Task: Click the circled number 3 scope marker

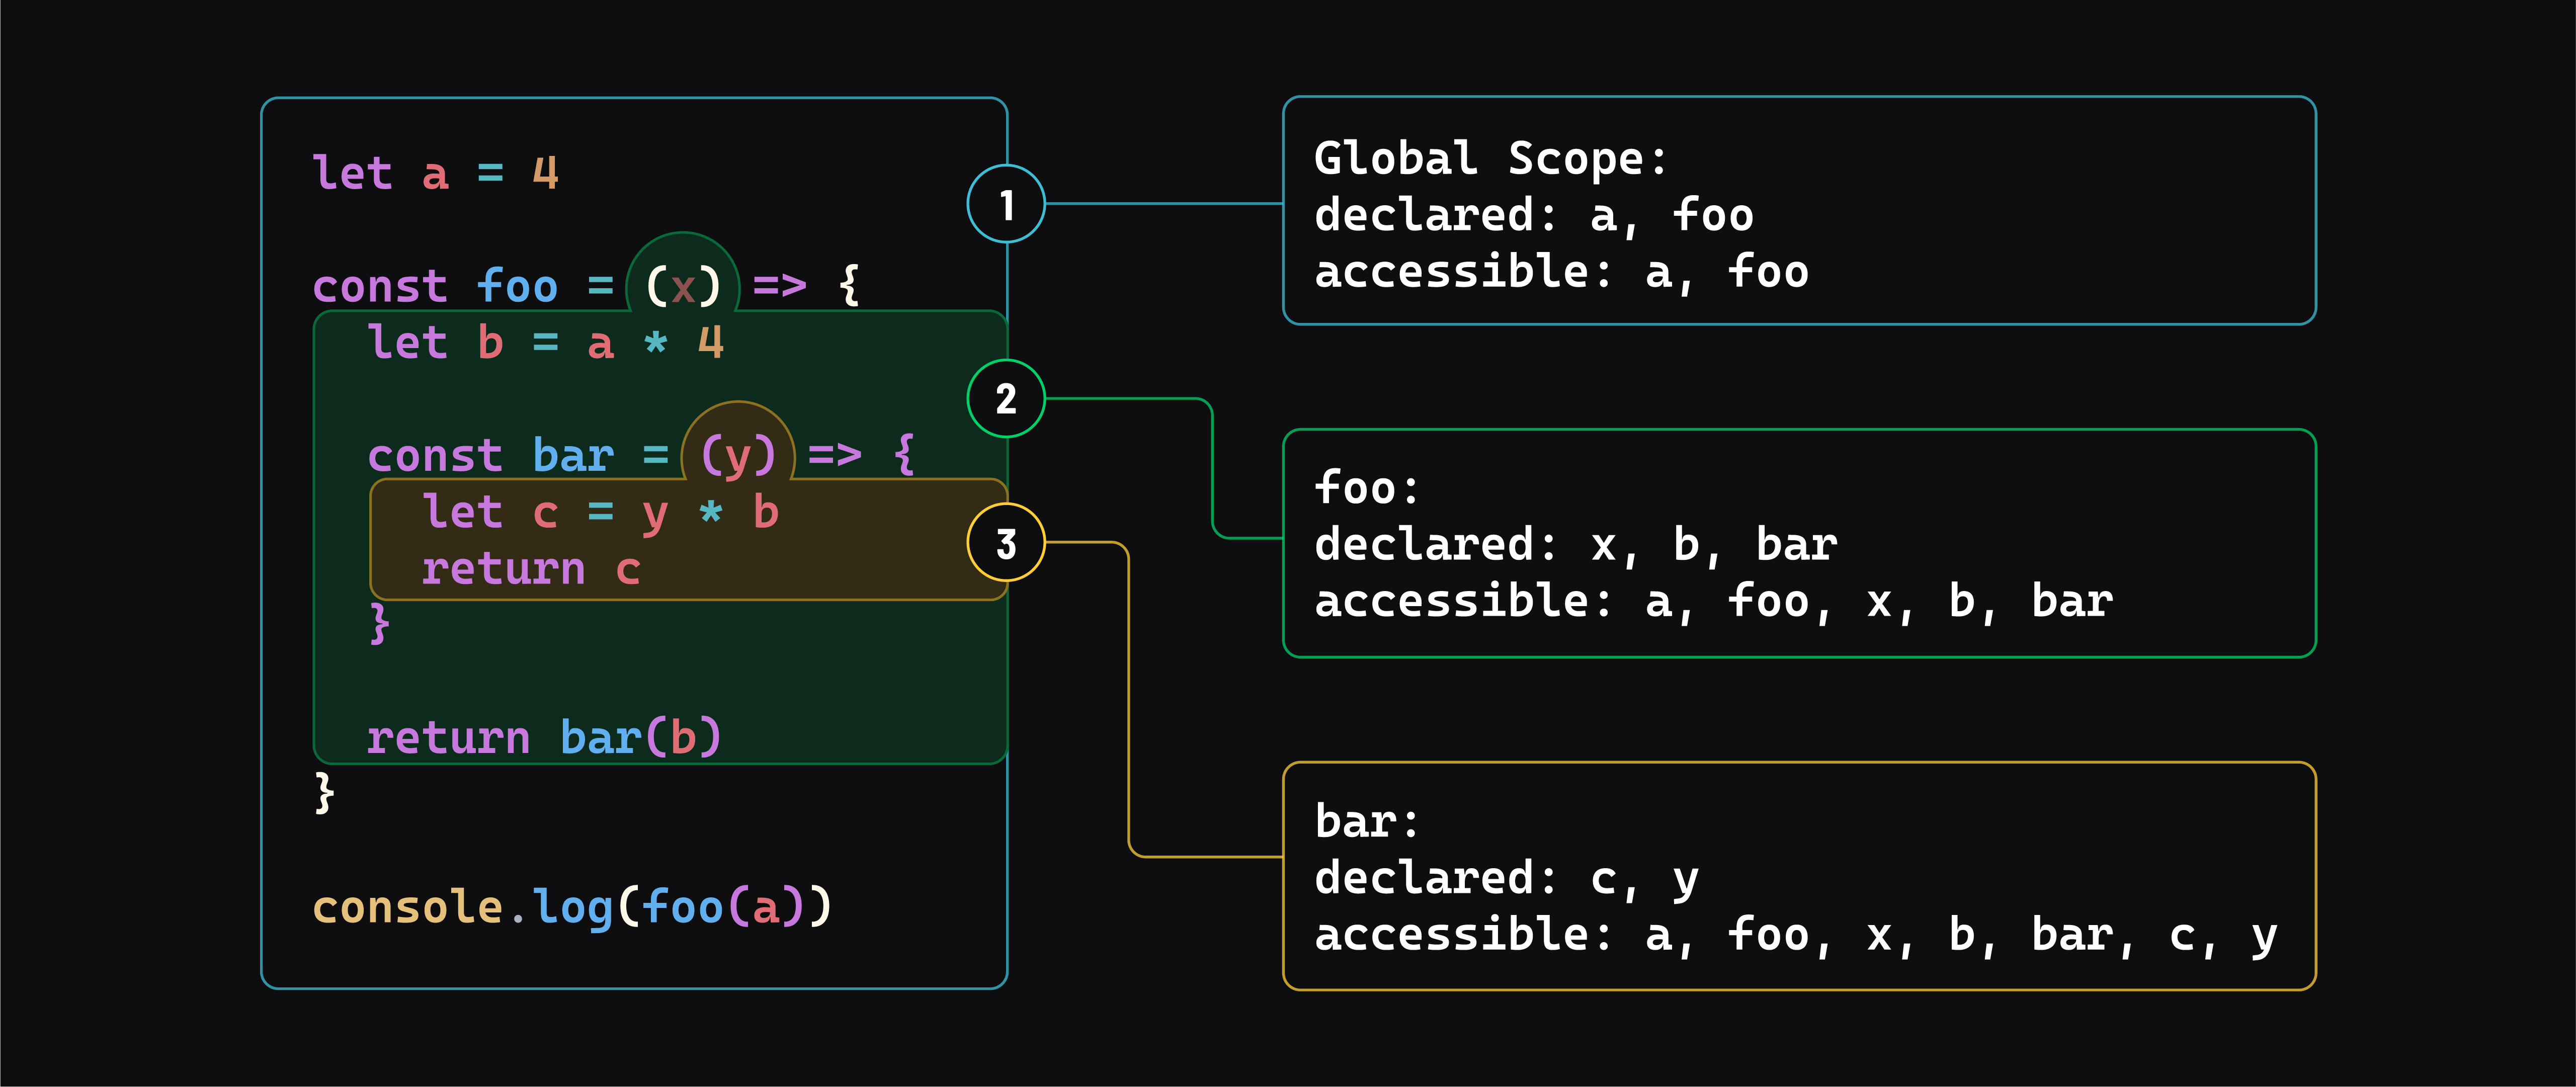Action: [1007, 542]
